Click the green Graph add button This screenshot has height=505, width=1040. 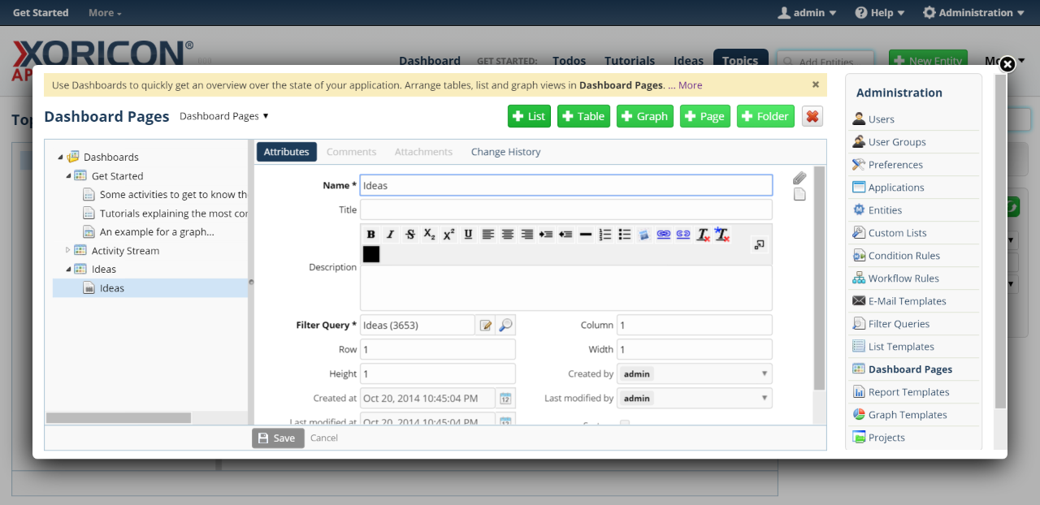[x=644, y=116]
